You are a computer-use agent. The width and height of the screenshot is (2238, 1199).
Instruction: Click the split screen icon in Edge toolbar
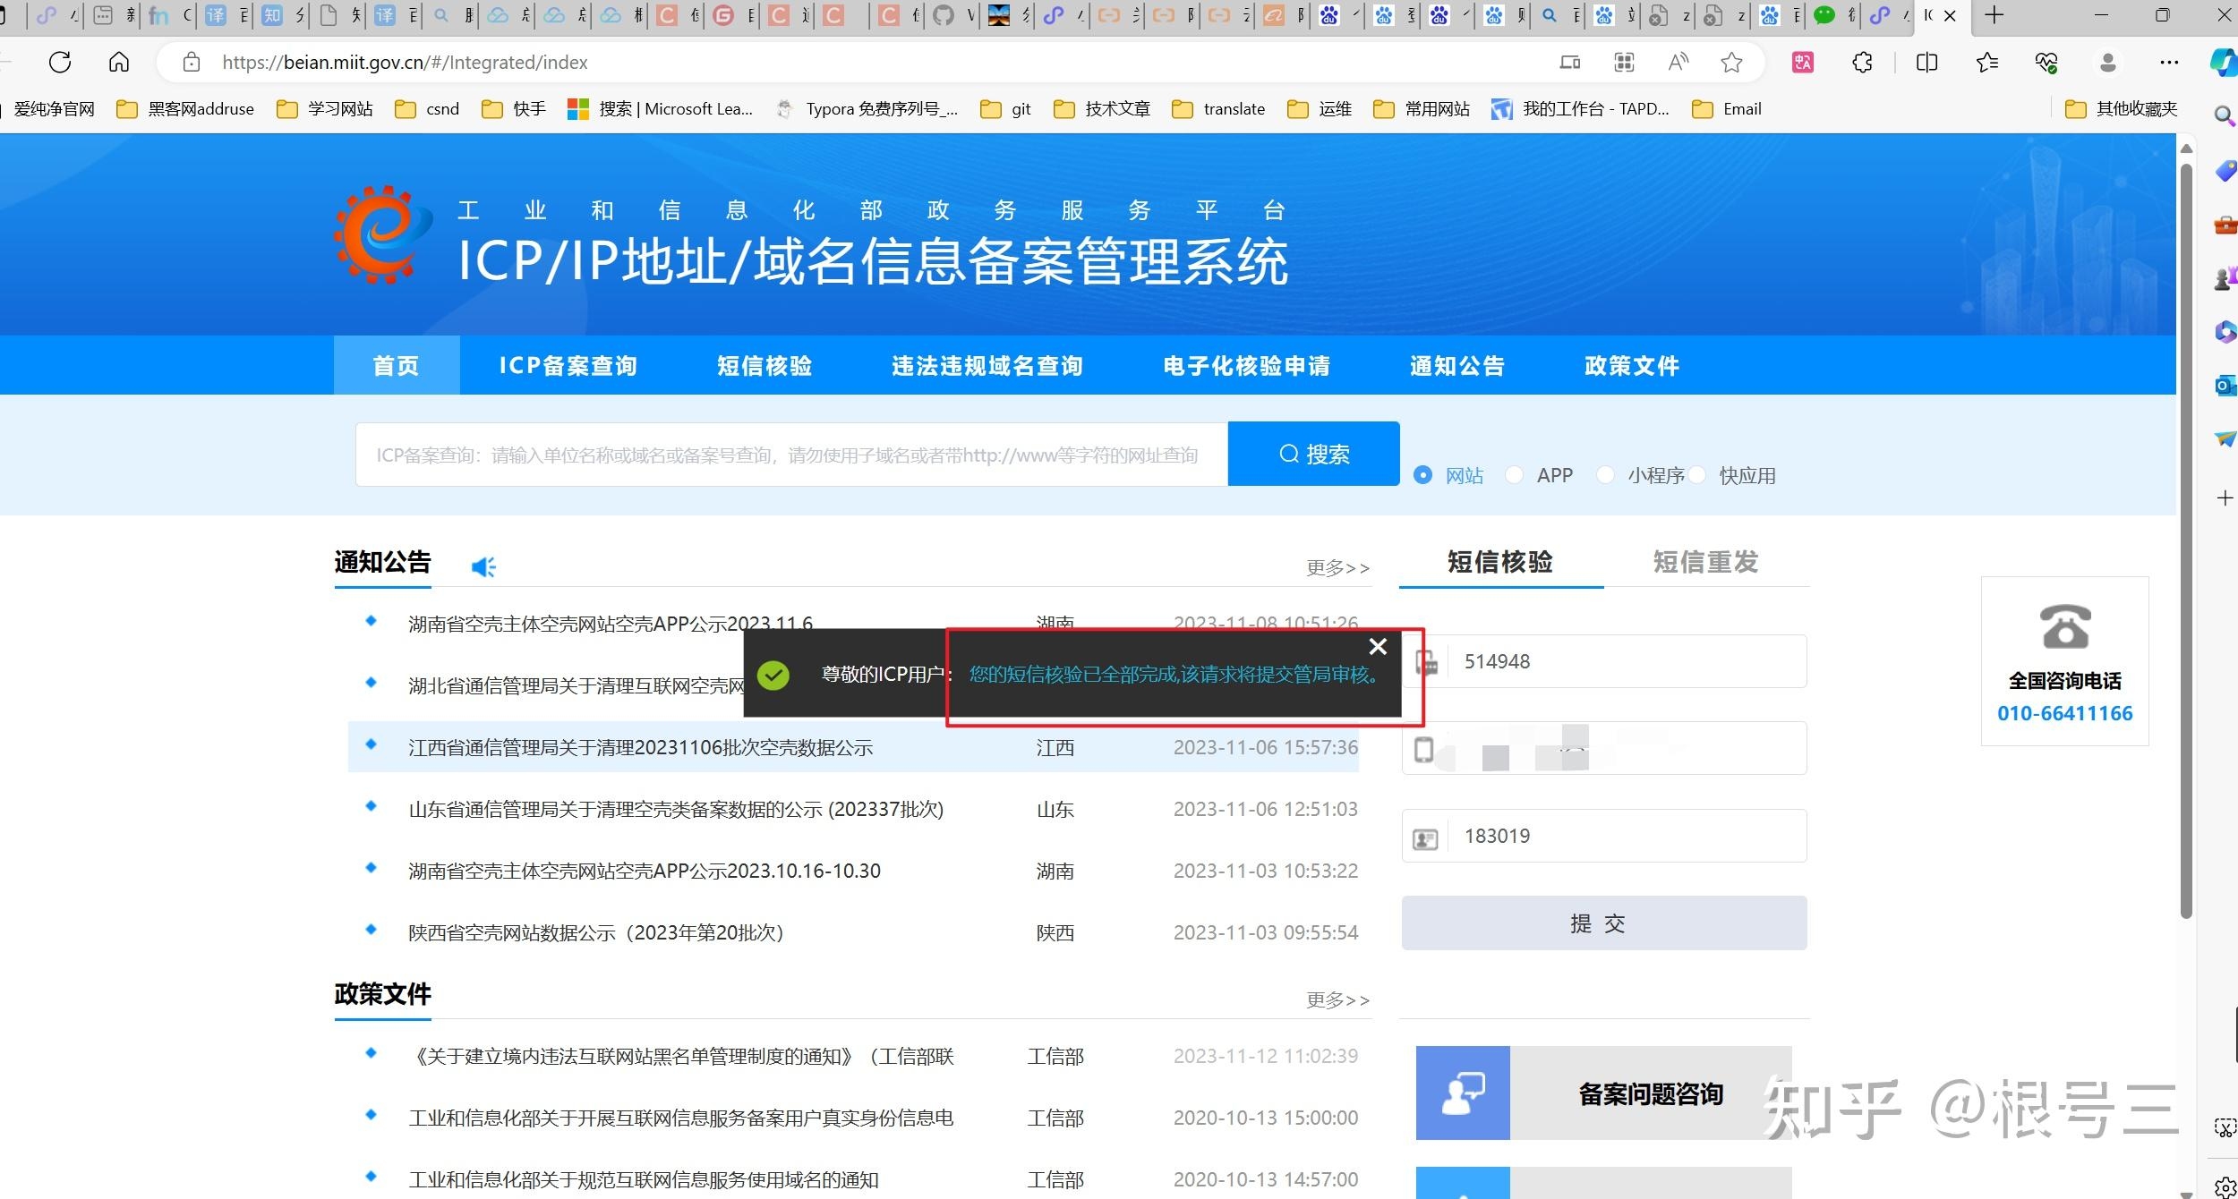point(1926,62)
